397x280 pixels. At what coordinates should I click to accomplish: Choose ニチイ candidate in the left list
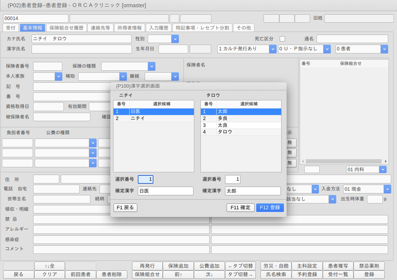[153, 118]
